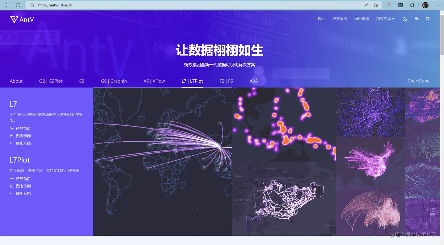Image resolution: width=444 pixels, height=245 pixels.
Task: Click the 蚂蚁集团全新一代数据可视化解决方案 subtitle
Action: point(220,65)
